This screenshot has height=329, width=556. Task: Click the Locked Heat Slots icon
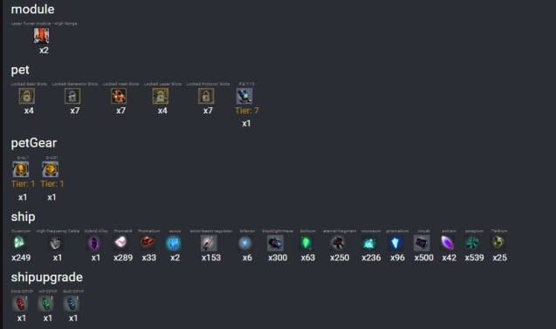119,96
